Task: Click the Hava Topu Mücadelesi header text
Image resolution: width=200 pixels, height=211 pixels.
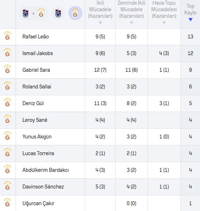Action: [164, 9]
